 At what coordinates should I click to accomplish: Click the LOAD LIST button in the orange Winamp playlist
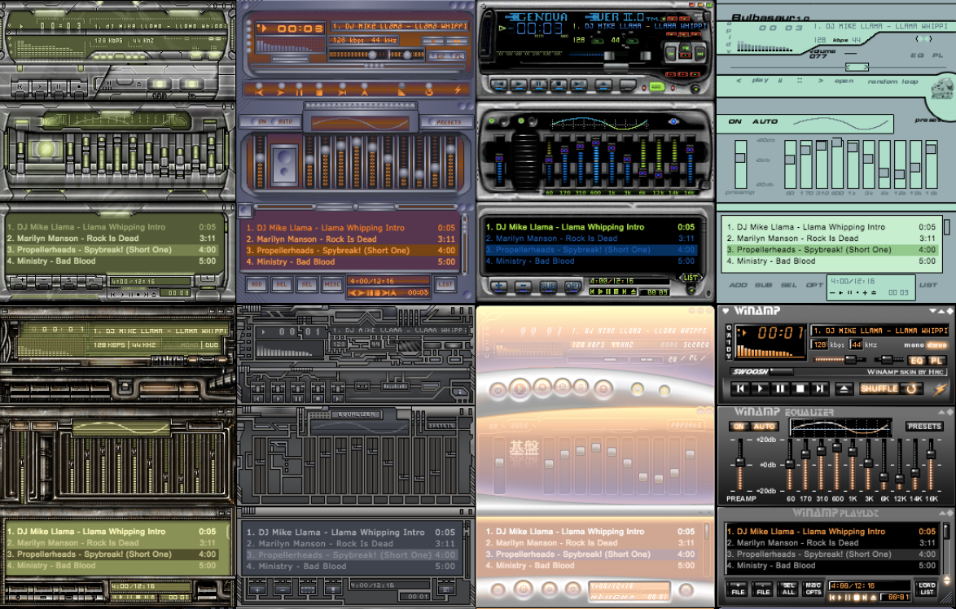point(927,588)
